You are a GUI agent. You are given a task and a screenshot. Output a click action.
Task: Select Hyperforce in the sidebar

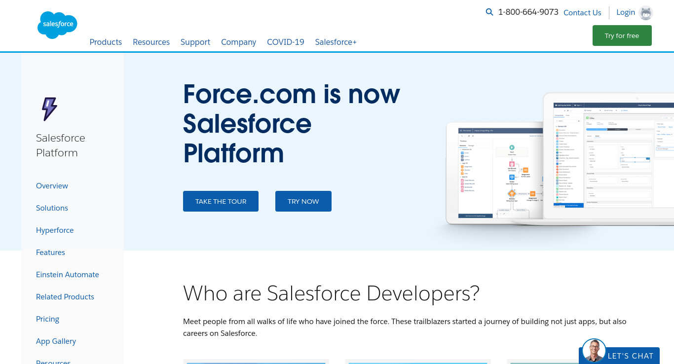55,230
